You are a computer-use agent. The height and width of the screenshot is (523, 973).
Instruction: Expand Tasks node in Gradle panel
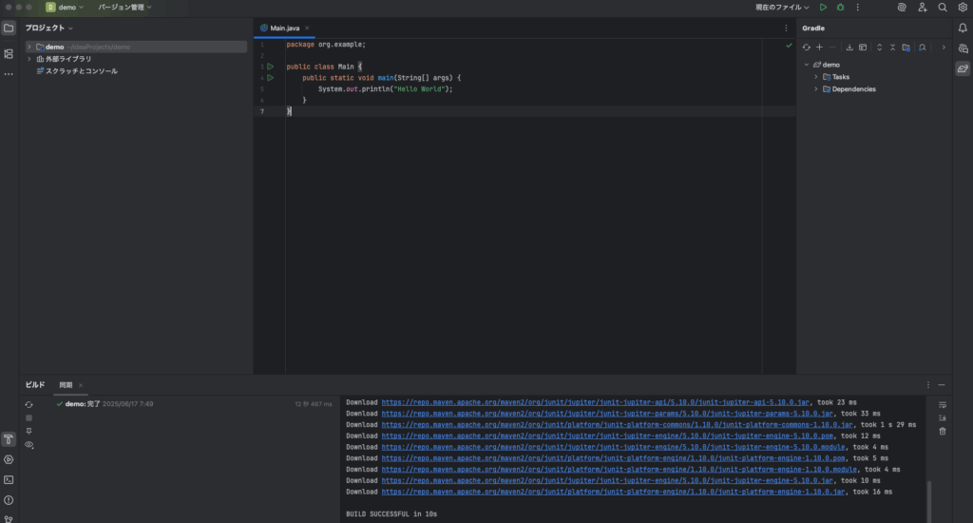coord(816,77)
